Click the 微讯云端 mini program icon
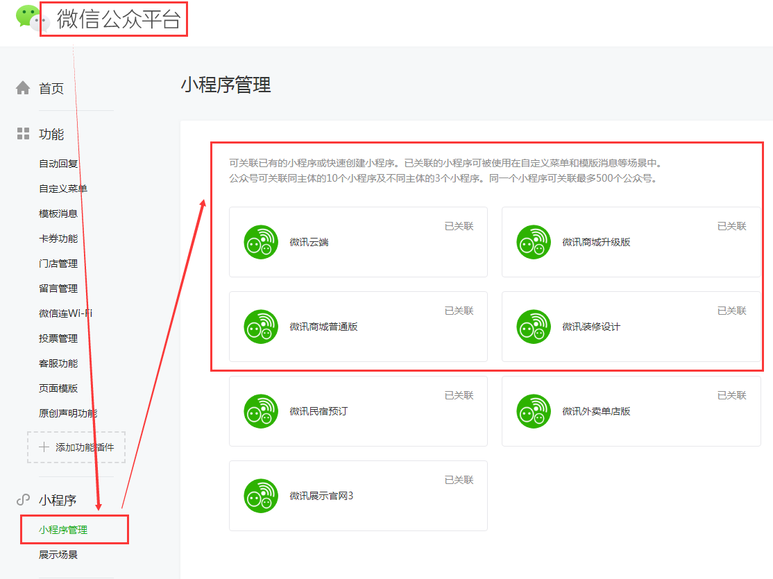This screenshot has height=579, width=773. (x=261, y=242)
